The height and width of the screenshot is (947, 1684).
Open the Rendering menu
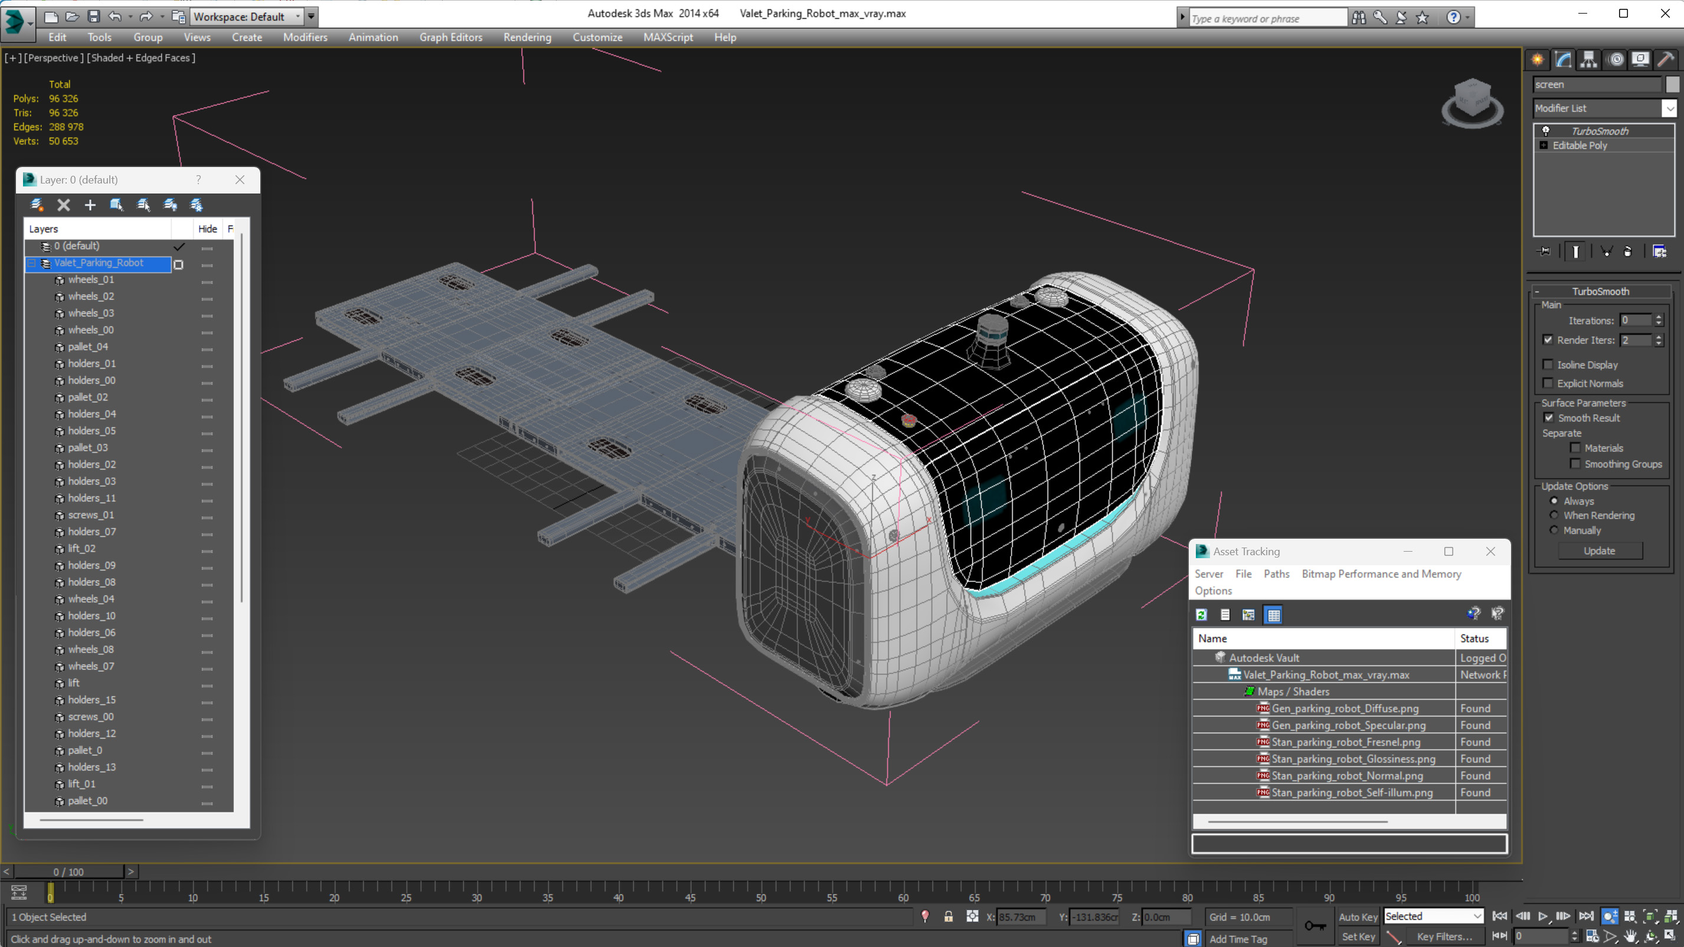(527, 37)
